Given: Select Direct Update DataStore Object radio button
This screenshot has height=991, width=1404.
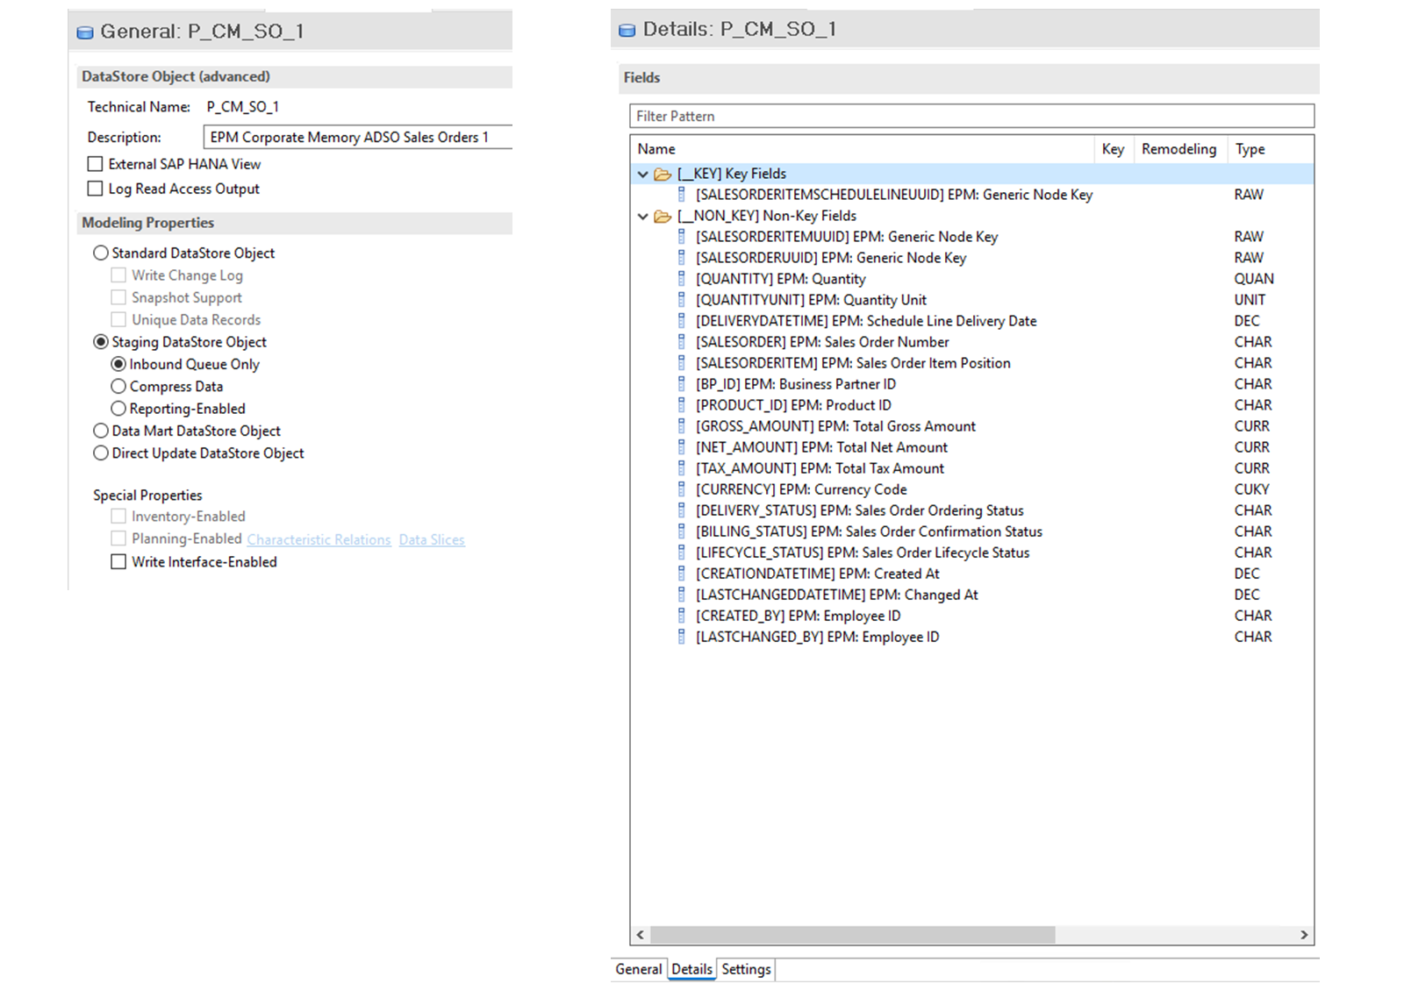Looking at the screenshot, I should tap(101, 453).
